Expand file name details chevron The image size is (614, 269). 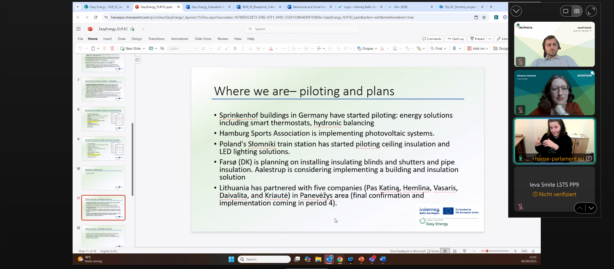(x=143, y=29)
